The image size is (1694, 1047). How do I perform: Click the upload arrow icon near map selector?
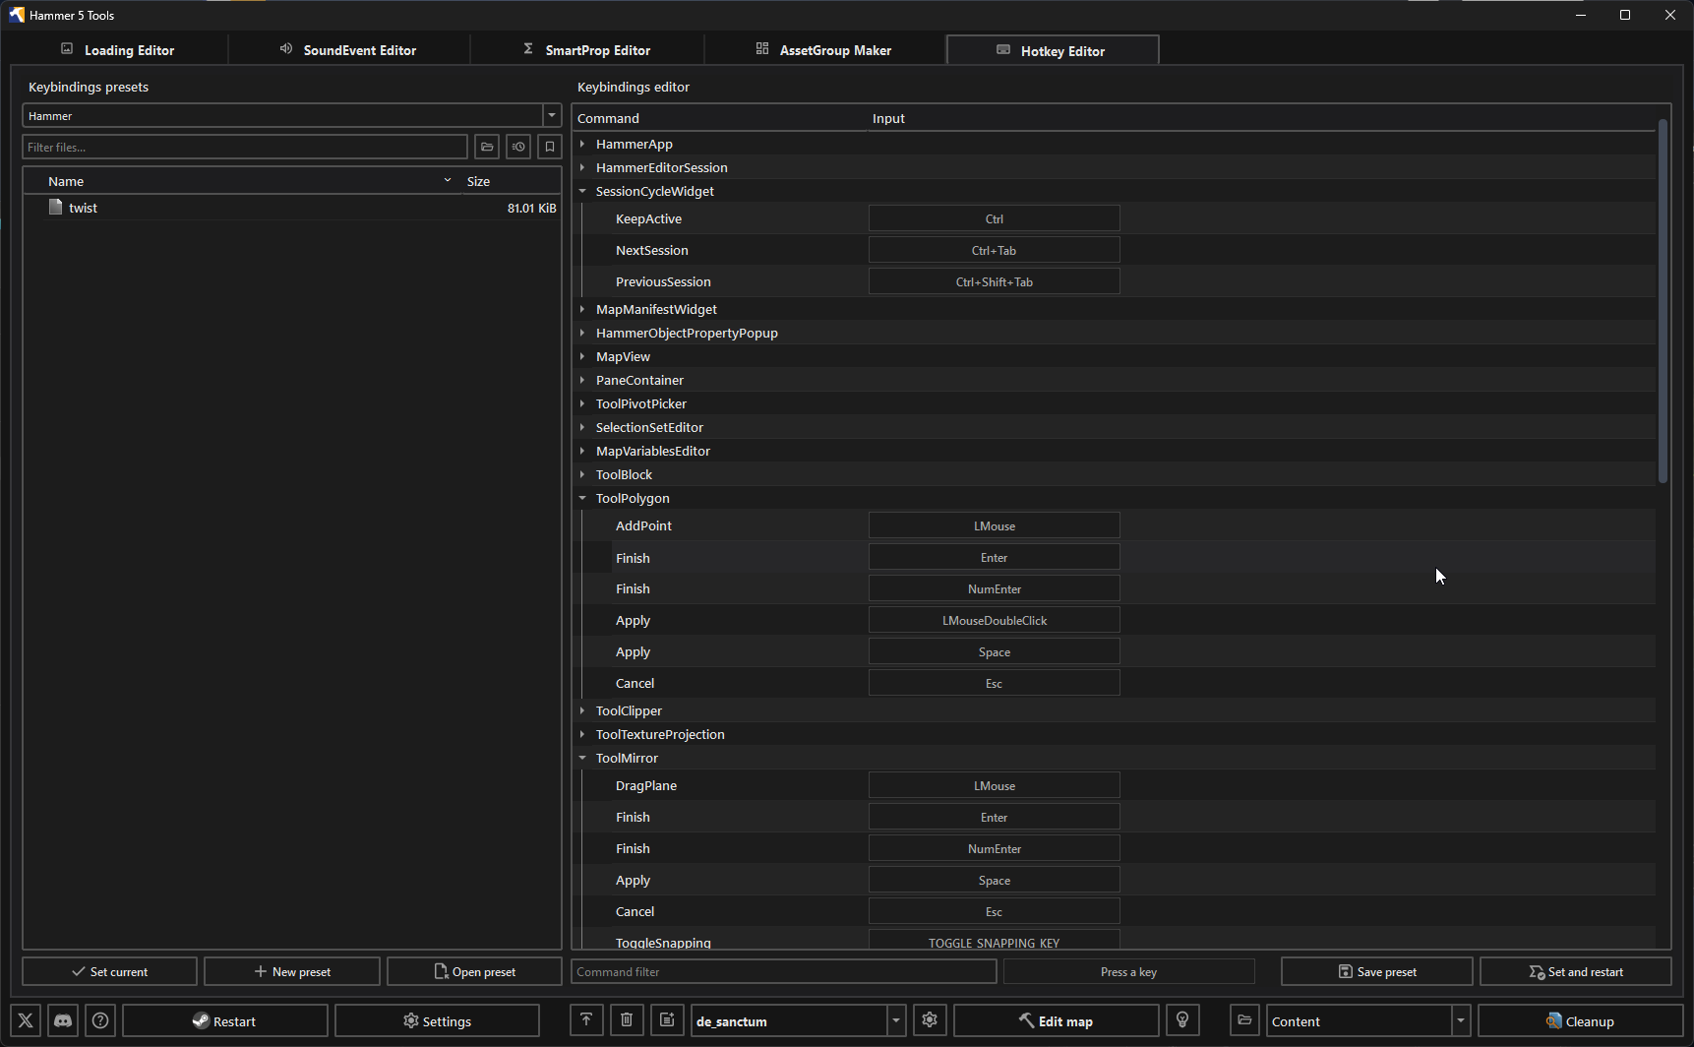pyautogui.click(x=586, y=1020)
